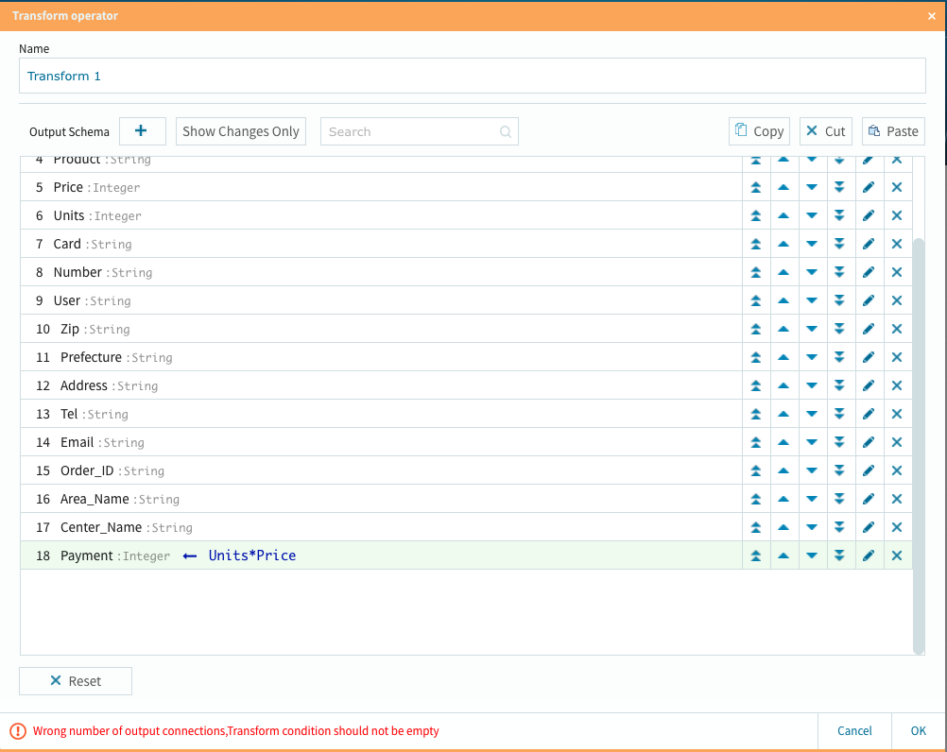The width and height of the screenshot is (947, 752).
Task: Move Price row to top
Action: coord(755,187)
